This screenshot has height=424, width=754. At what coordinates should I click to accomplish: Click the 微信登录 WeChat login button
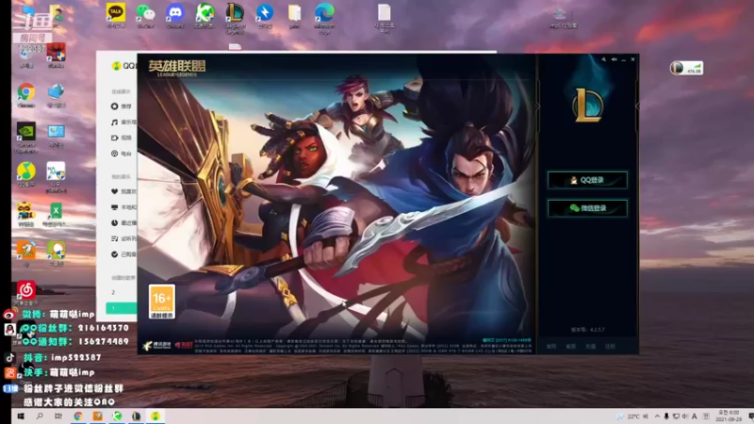[x=587, y=208]
